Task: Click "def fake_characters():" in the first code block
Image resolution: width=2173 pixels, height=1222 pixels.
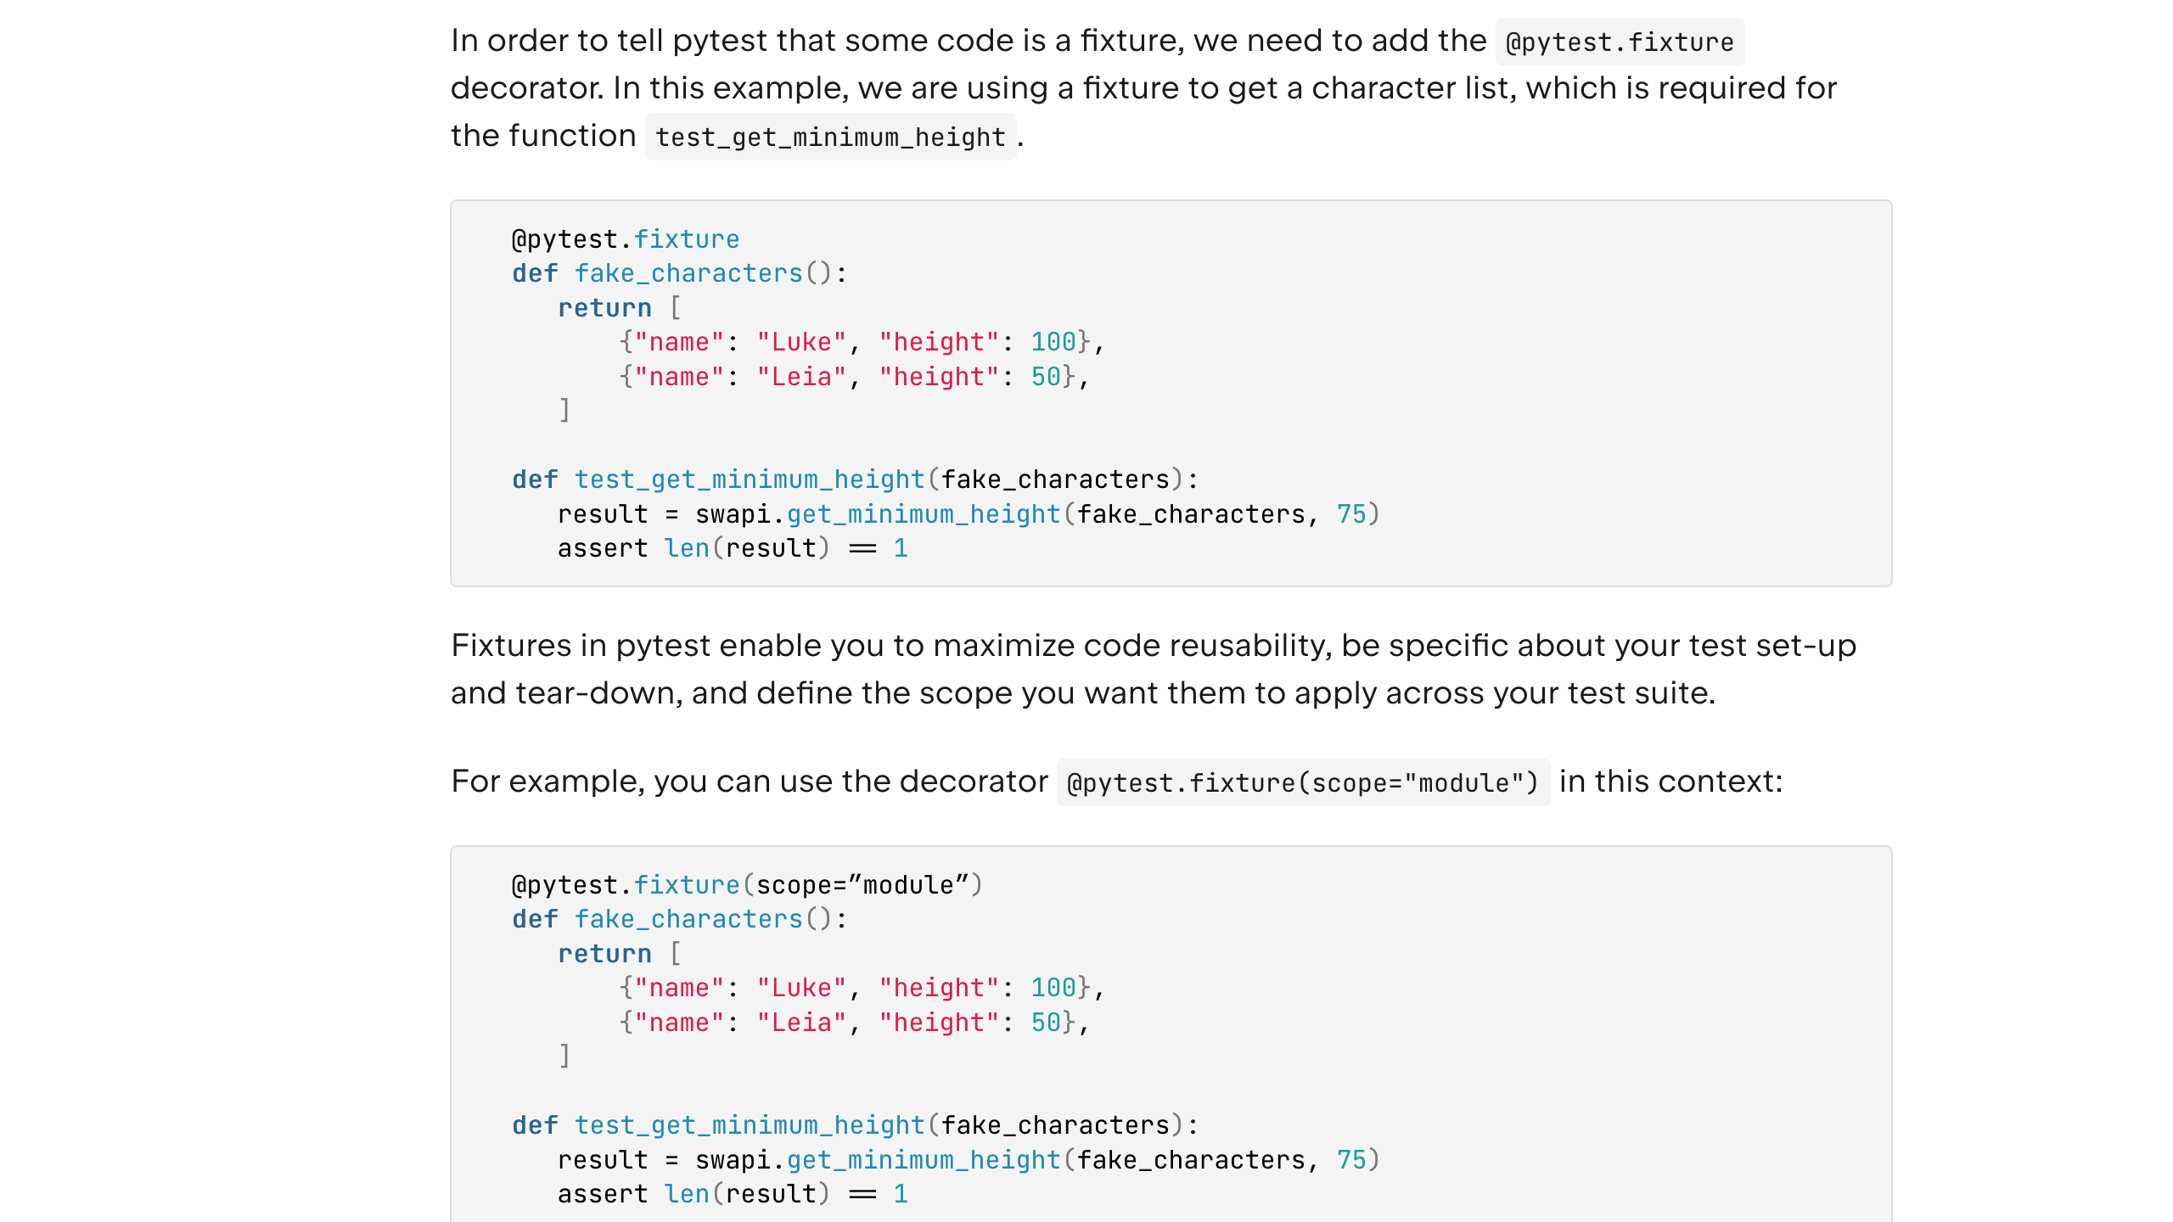Action: [x=679, y=273]
